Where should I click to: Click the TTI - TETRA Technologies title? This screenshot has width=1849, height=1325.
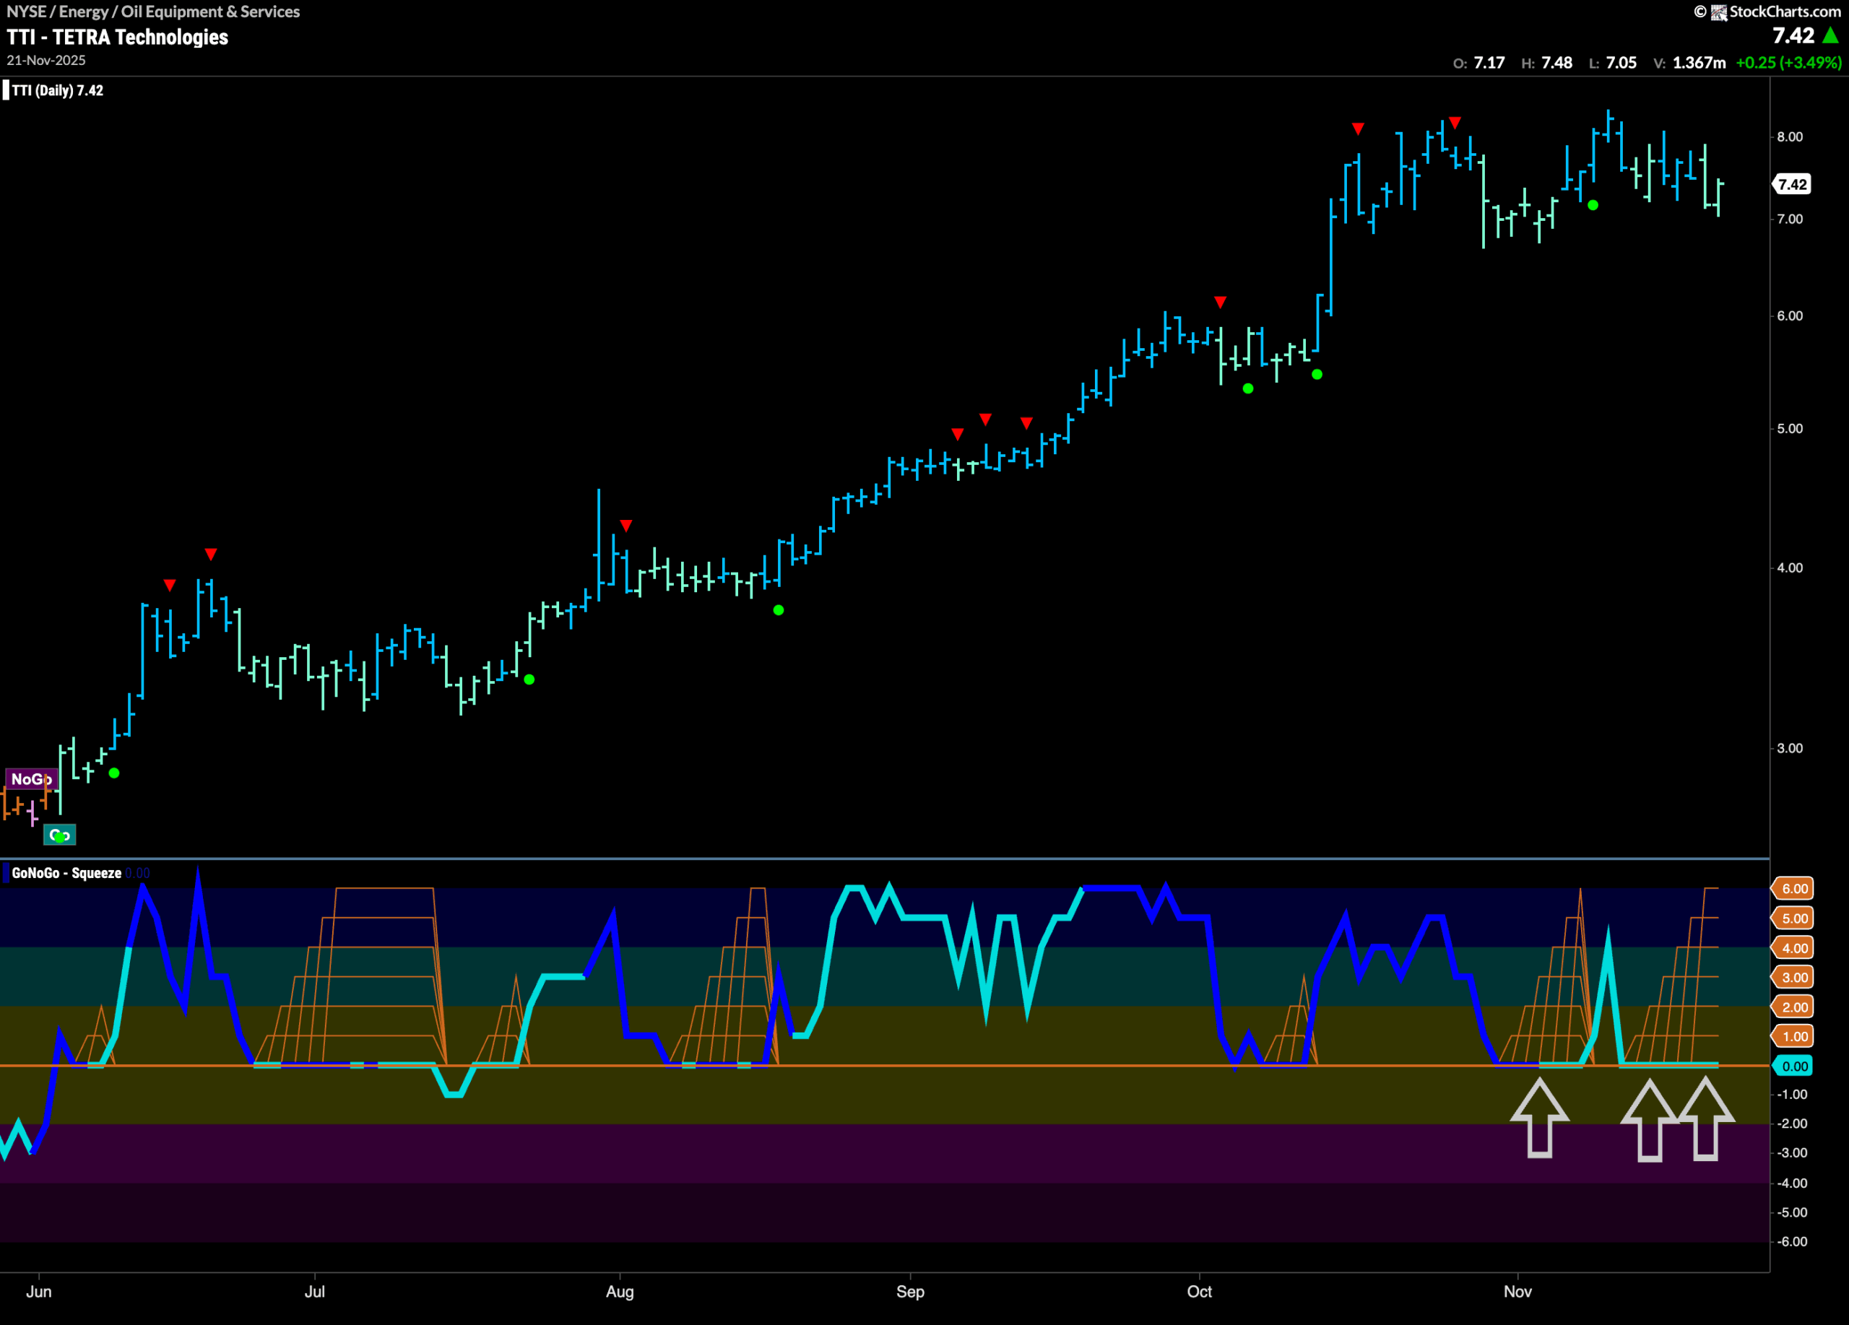tap(118, 38)
